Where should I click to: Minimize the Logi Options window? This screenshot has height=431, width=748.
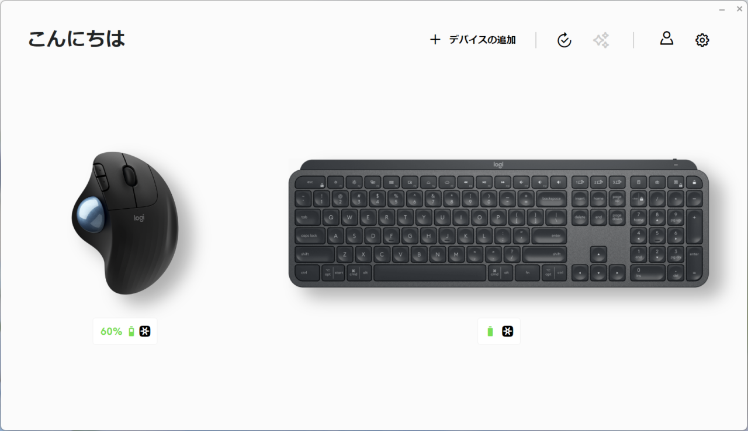click(723, 9)
